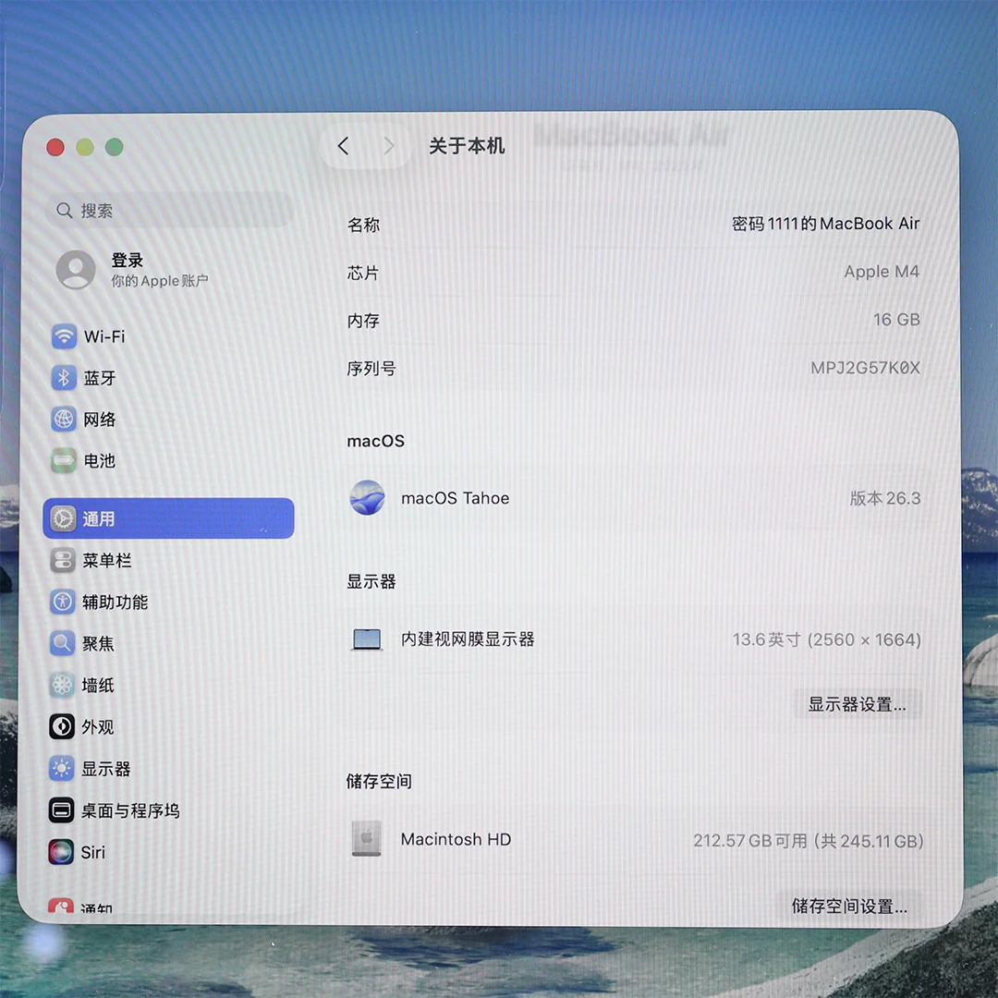
Task: Open Wi-Fi settings icon in sidebar
Action: (x=63, y=336)
